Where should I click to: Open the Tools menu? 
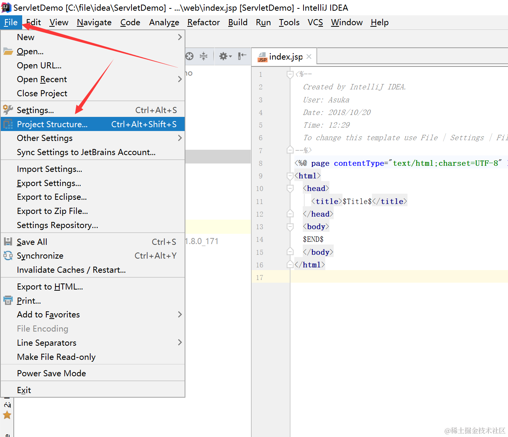coord(289,23)
